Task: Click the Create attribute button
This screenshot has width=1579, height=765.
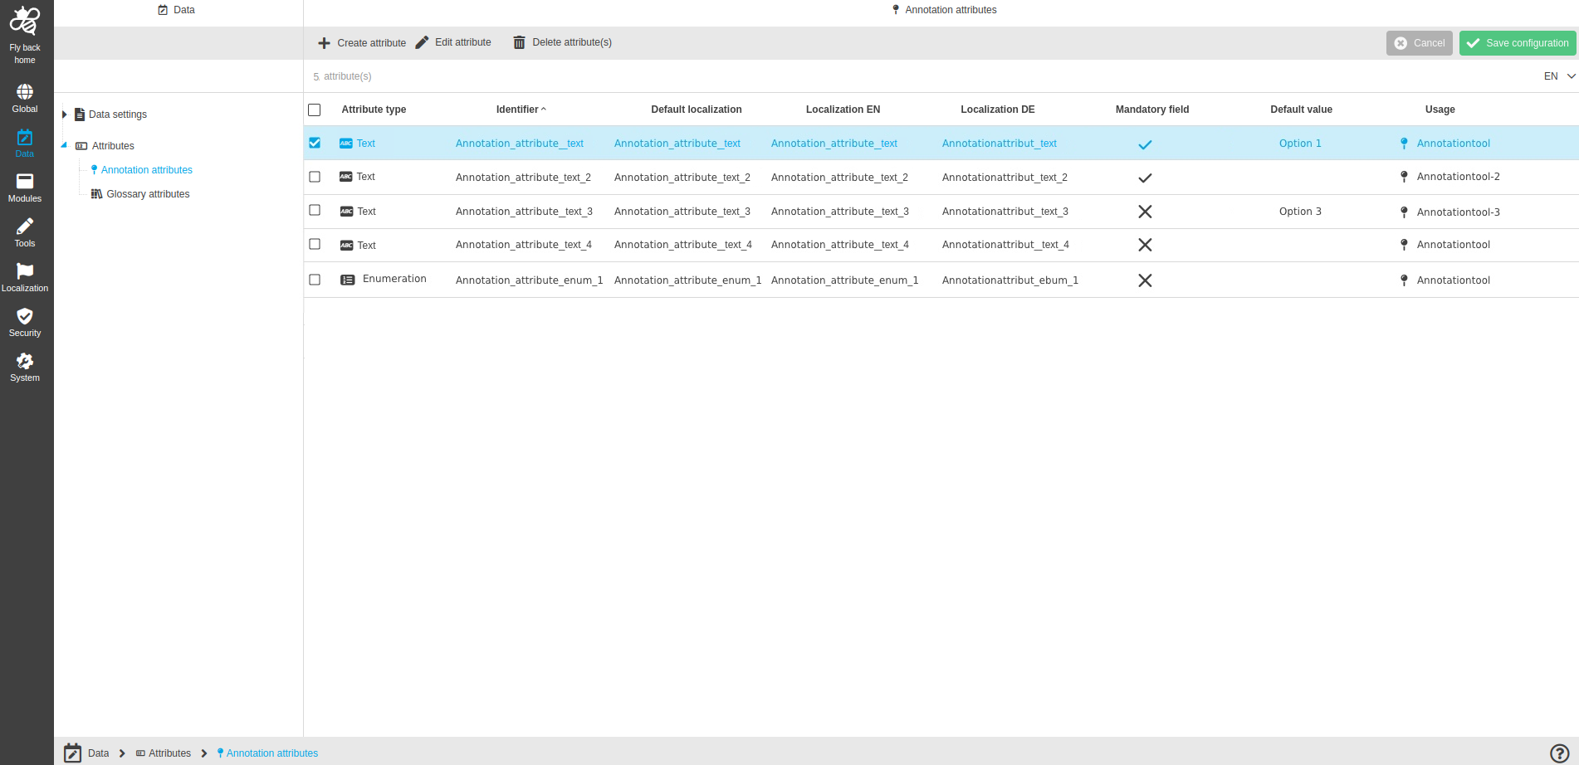Action: (362, 43)
